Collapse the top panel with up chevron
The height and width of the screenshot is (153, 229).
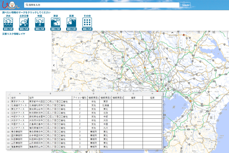[172, 33]
